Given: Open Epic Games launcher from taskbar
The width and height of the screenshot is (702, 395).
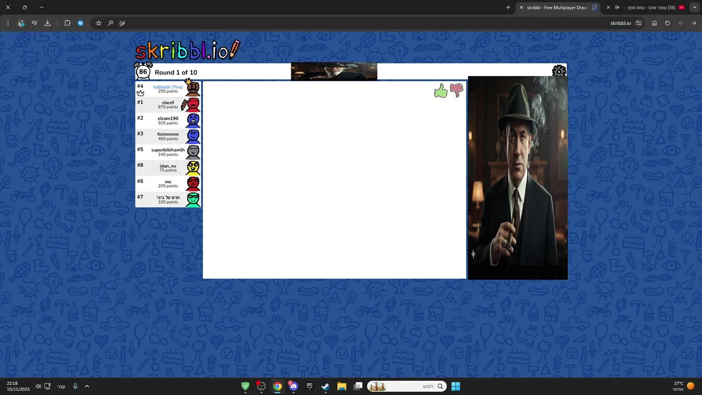Looking at the screenshot, I should point(309,386).
